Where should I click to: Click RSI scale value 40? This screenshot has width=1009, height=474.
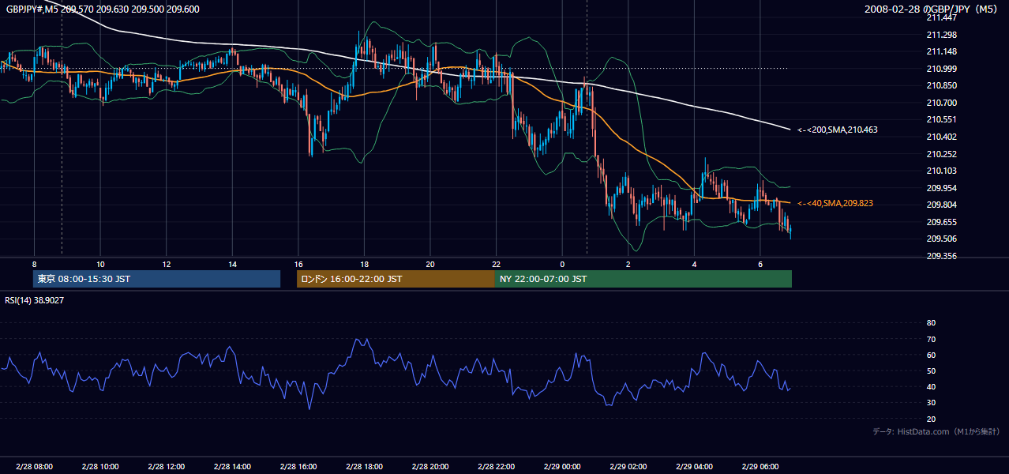pyautogui.click(x=931, y=386)
